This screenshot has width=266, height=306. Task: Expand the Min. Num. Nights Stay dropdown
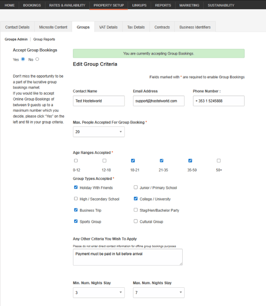coord(98,293)
